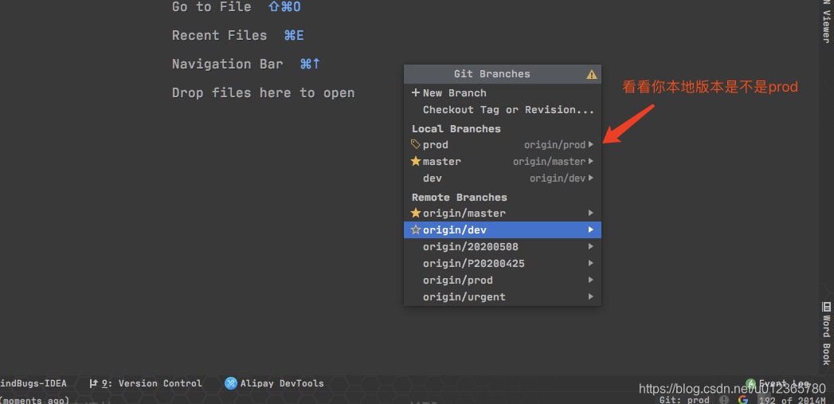The width and height of the screenshot is (834, 404).
Task: Click the warning icon in Git Branches header
Action: point(592,75)
